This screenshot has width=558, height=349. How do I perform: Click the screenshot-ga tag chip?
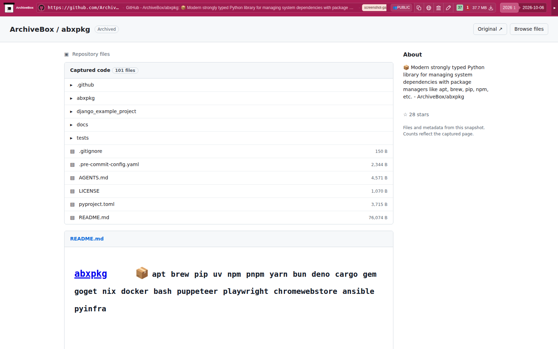pos(374,8)
